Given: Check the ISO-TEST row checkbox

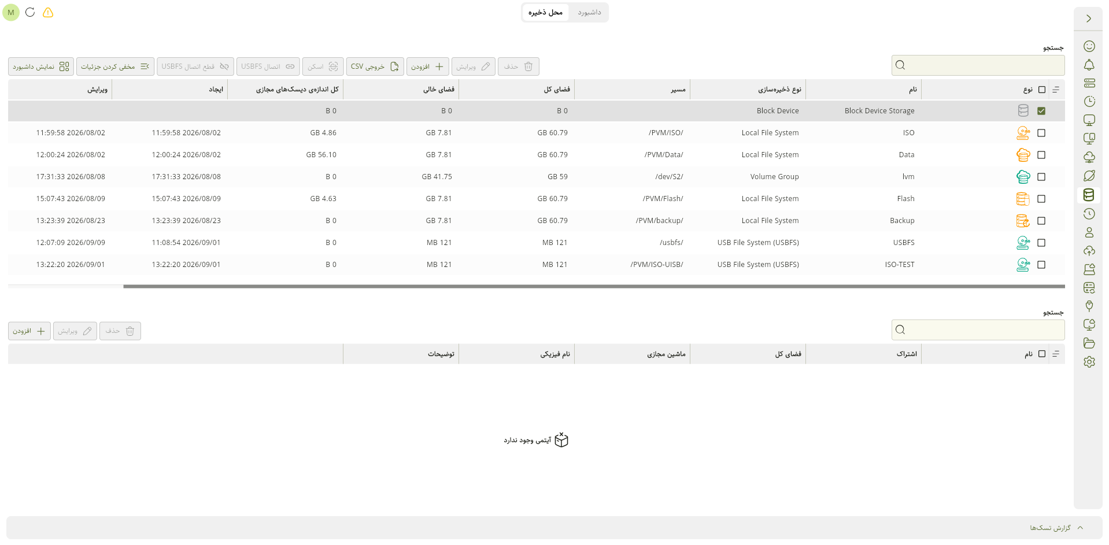Looking at the screenshot, I should [x=1041, y=265].
